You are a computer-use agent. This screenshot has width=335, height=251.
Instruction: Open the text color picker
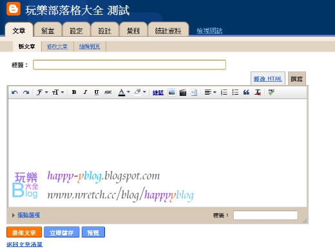[124, 92]
